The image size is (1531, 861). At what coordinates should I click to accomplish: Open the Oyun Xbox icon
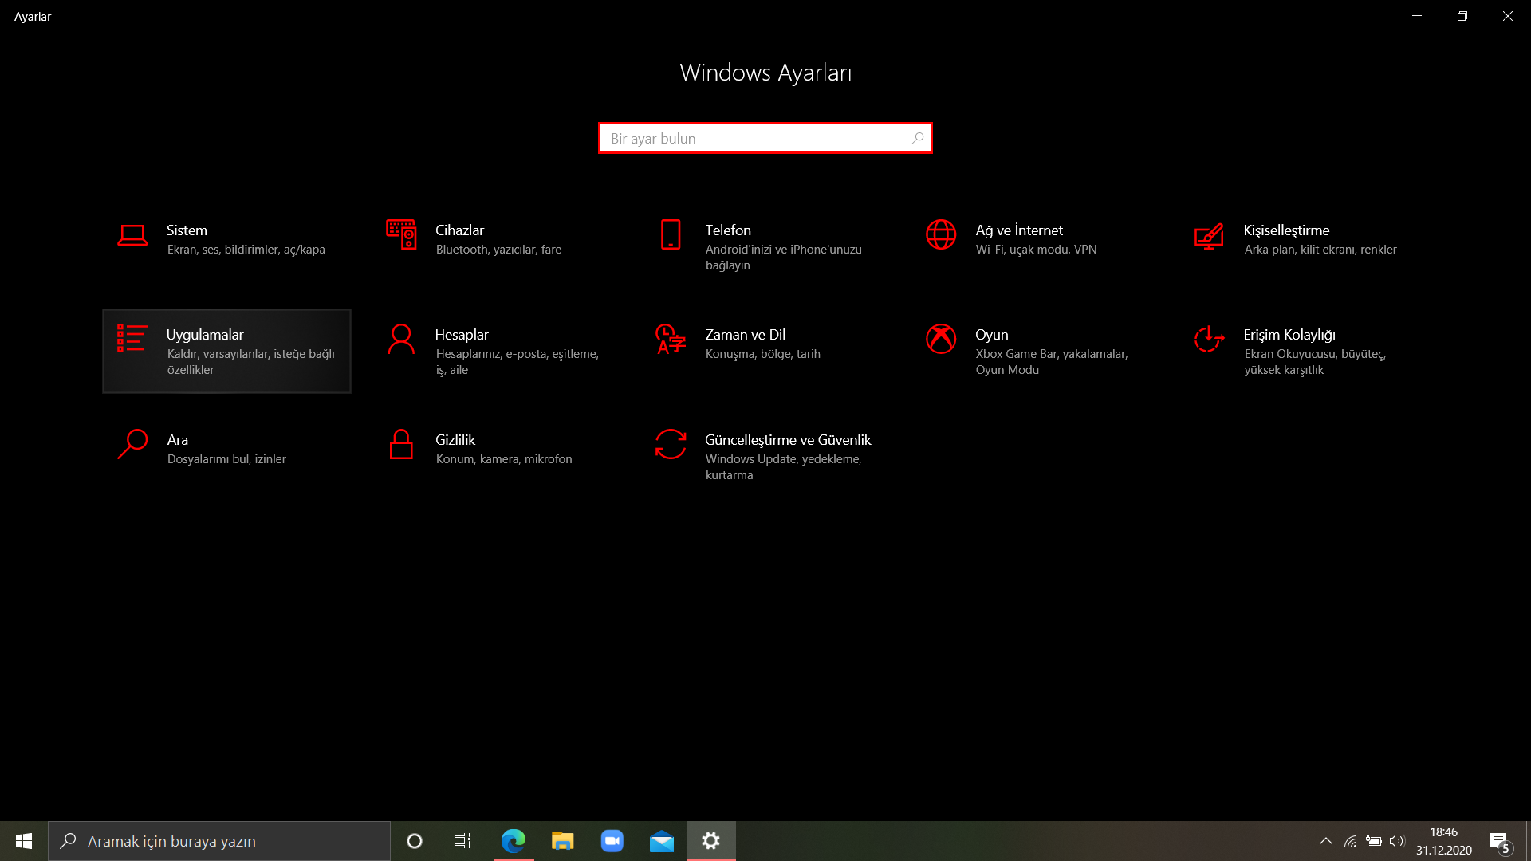click(x=941, y=339)
